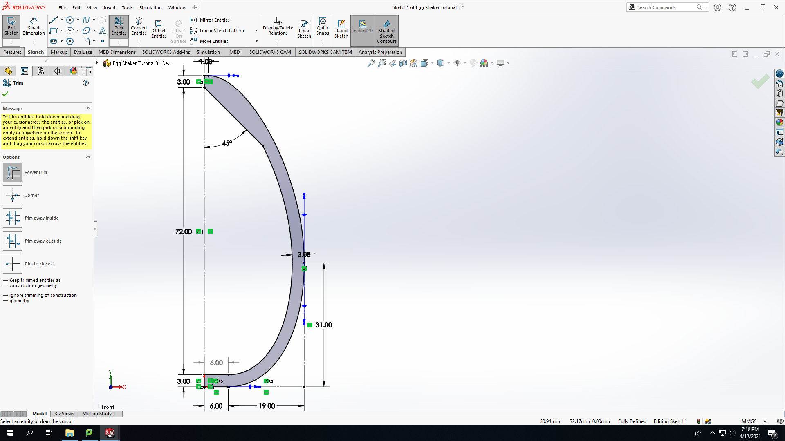Enable Keep trimmed entities as construction geometry
785x441 pixels.
pyautogui.click(x=6, y=283)
